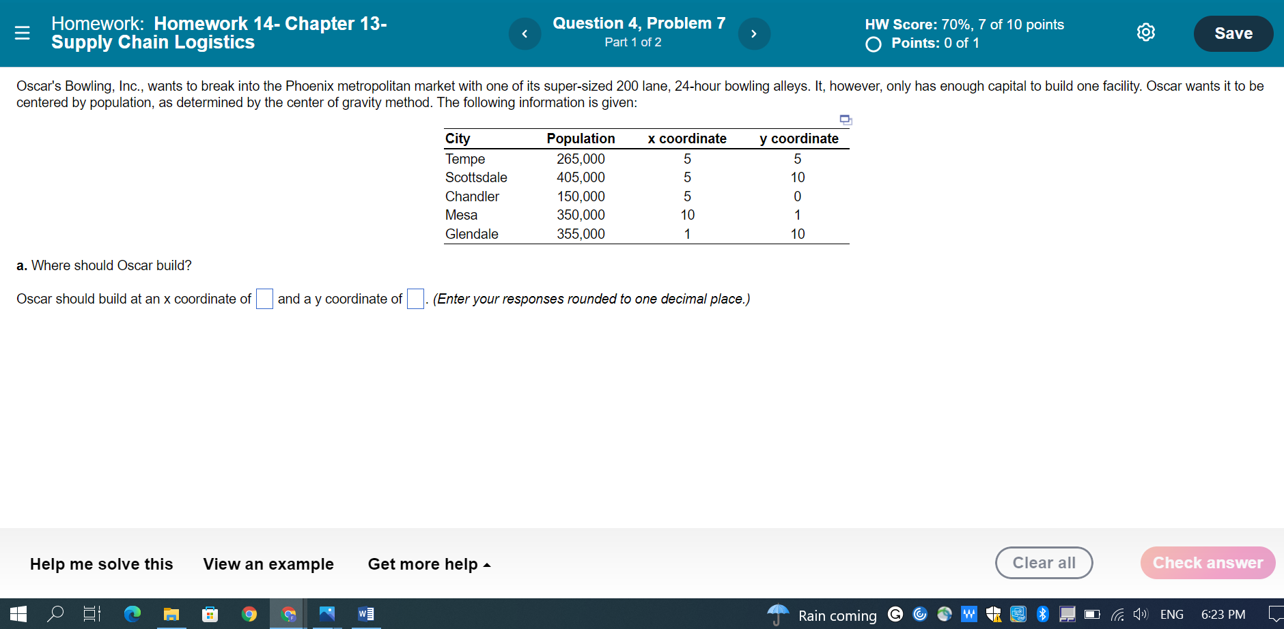Switch to active Chrome profile window
1284x629 pixels.
click(x=288, y=614)
